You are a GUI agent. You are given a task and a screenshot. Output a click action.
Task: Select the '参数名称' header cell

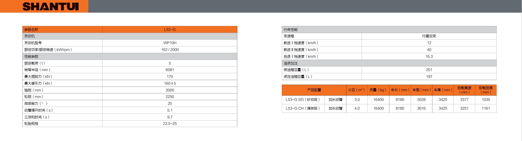(62, 29)
